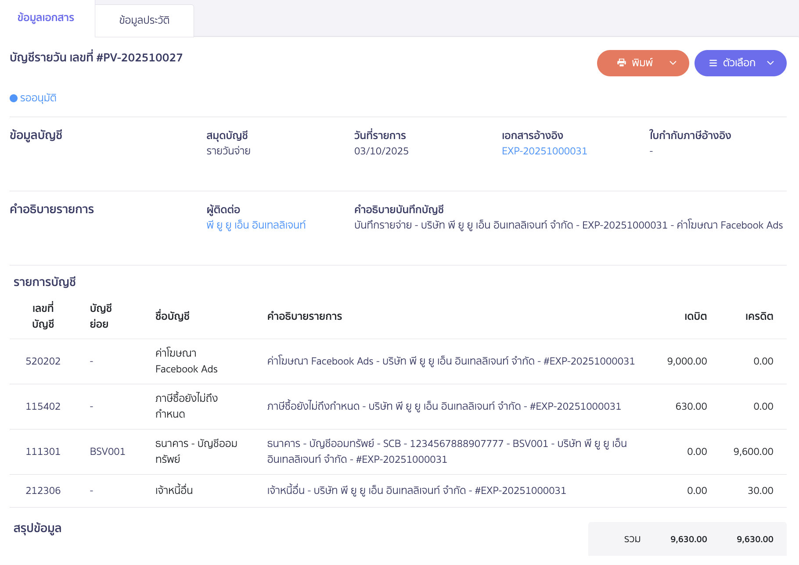This screenshot has height=565, width=799.
Task: Expand the ตัวเลือก dropdown chevron
Action: pos(770,63)
